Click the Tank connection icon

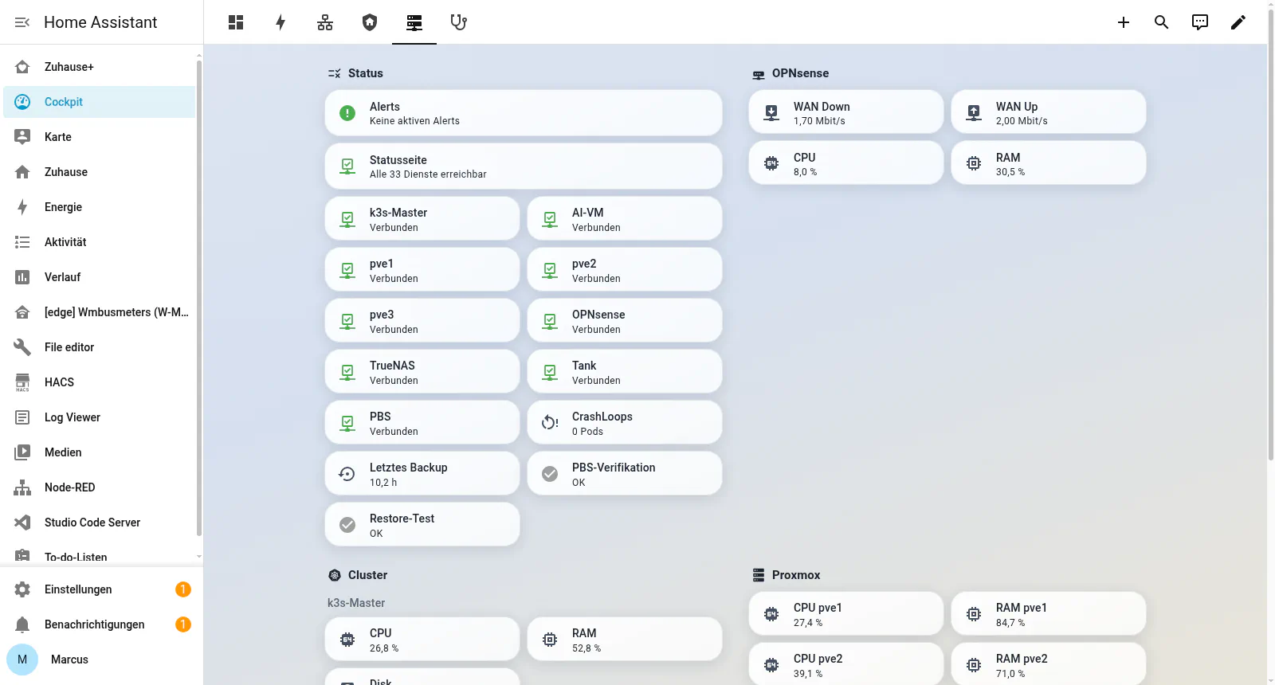[550, 372]
